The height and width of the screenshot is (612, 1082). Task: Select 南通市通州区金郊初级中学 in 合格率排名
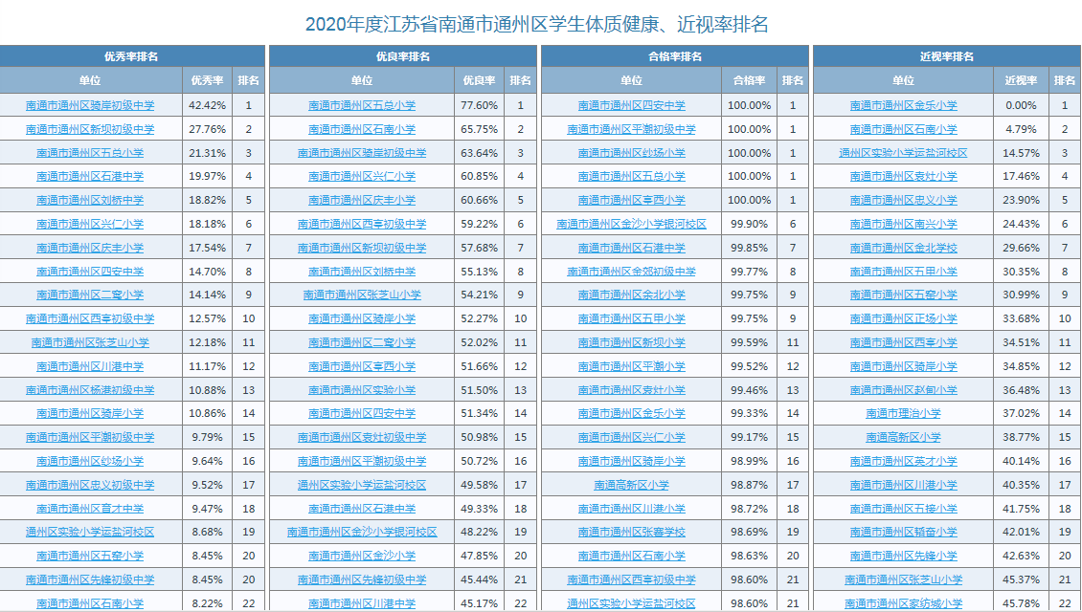pos(631,272)
